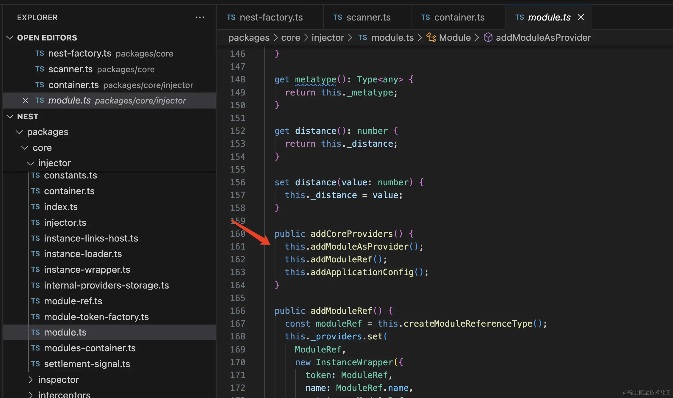Click TS icon on scanner.ts tab
Viewport: 673px width, 398px height.
337,17
